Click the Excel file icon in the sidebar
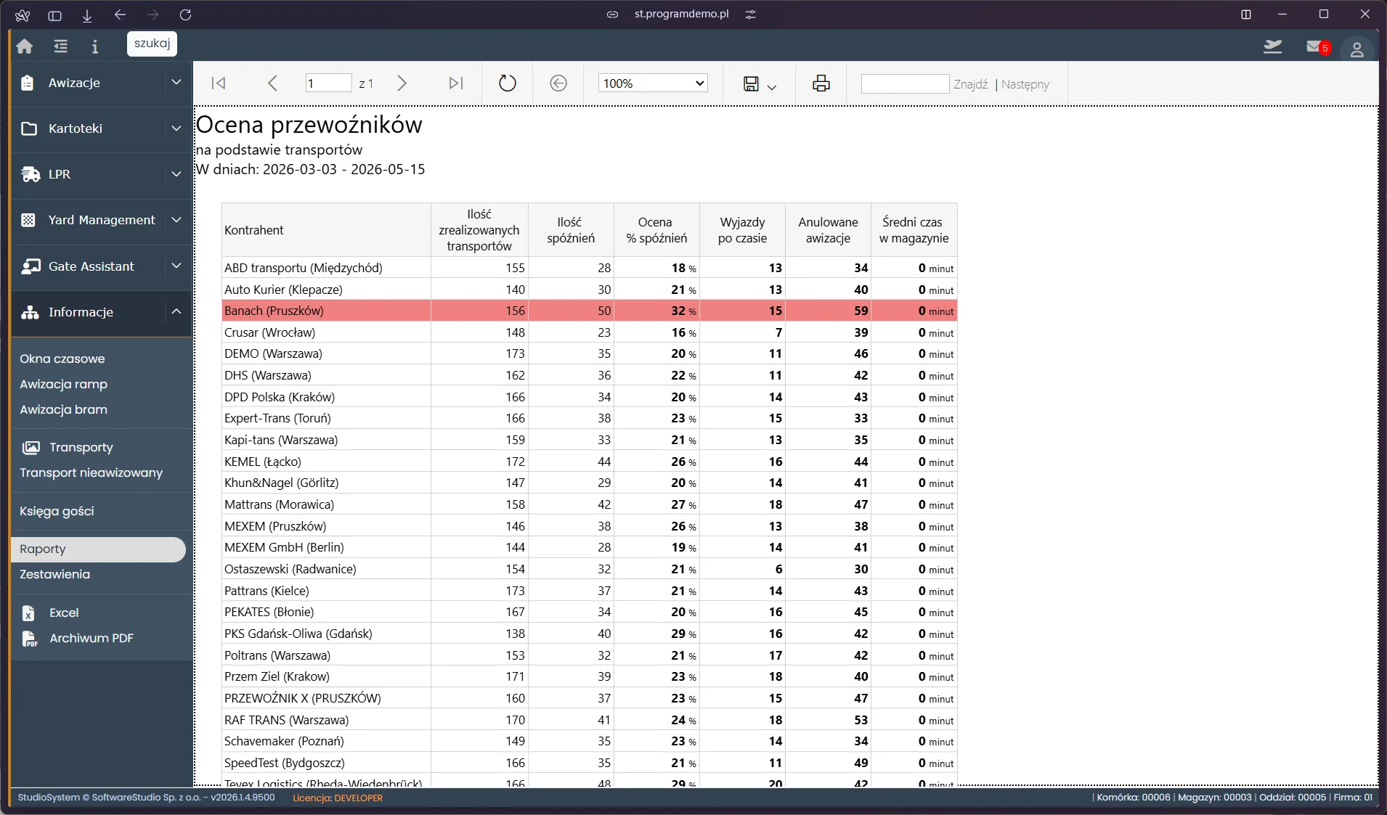1387x815 pixels. pyautogui.click(x=28, y=613)
